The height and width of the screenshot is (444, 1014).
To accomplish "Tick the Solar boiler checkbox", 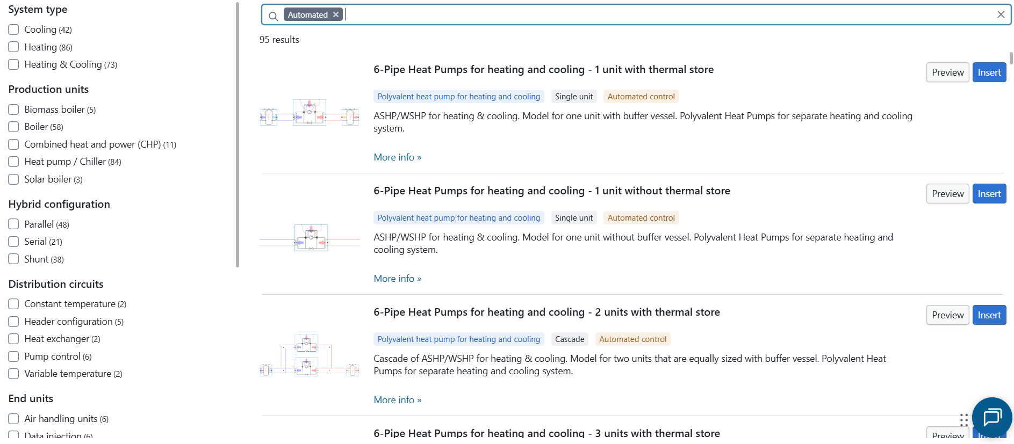I will click(x=13, y=179).
